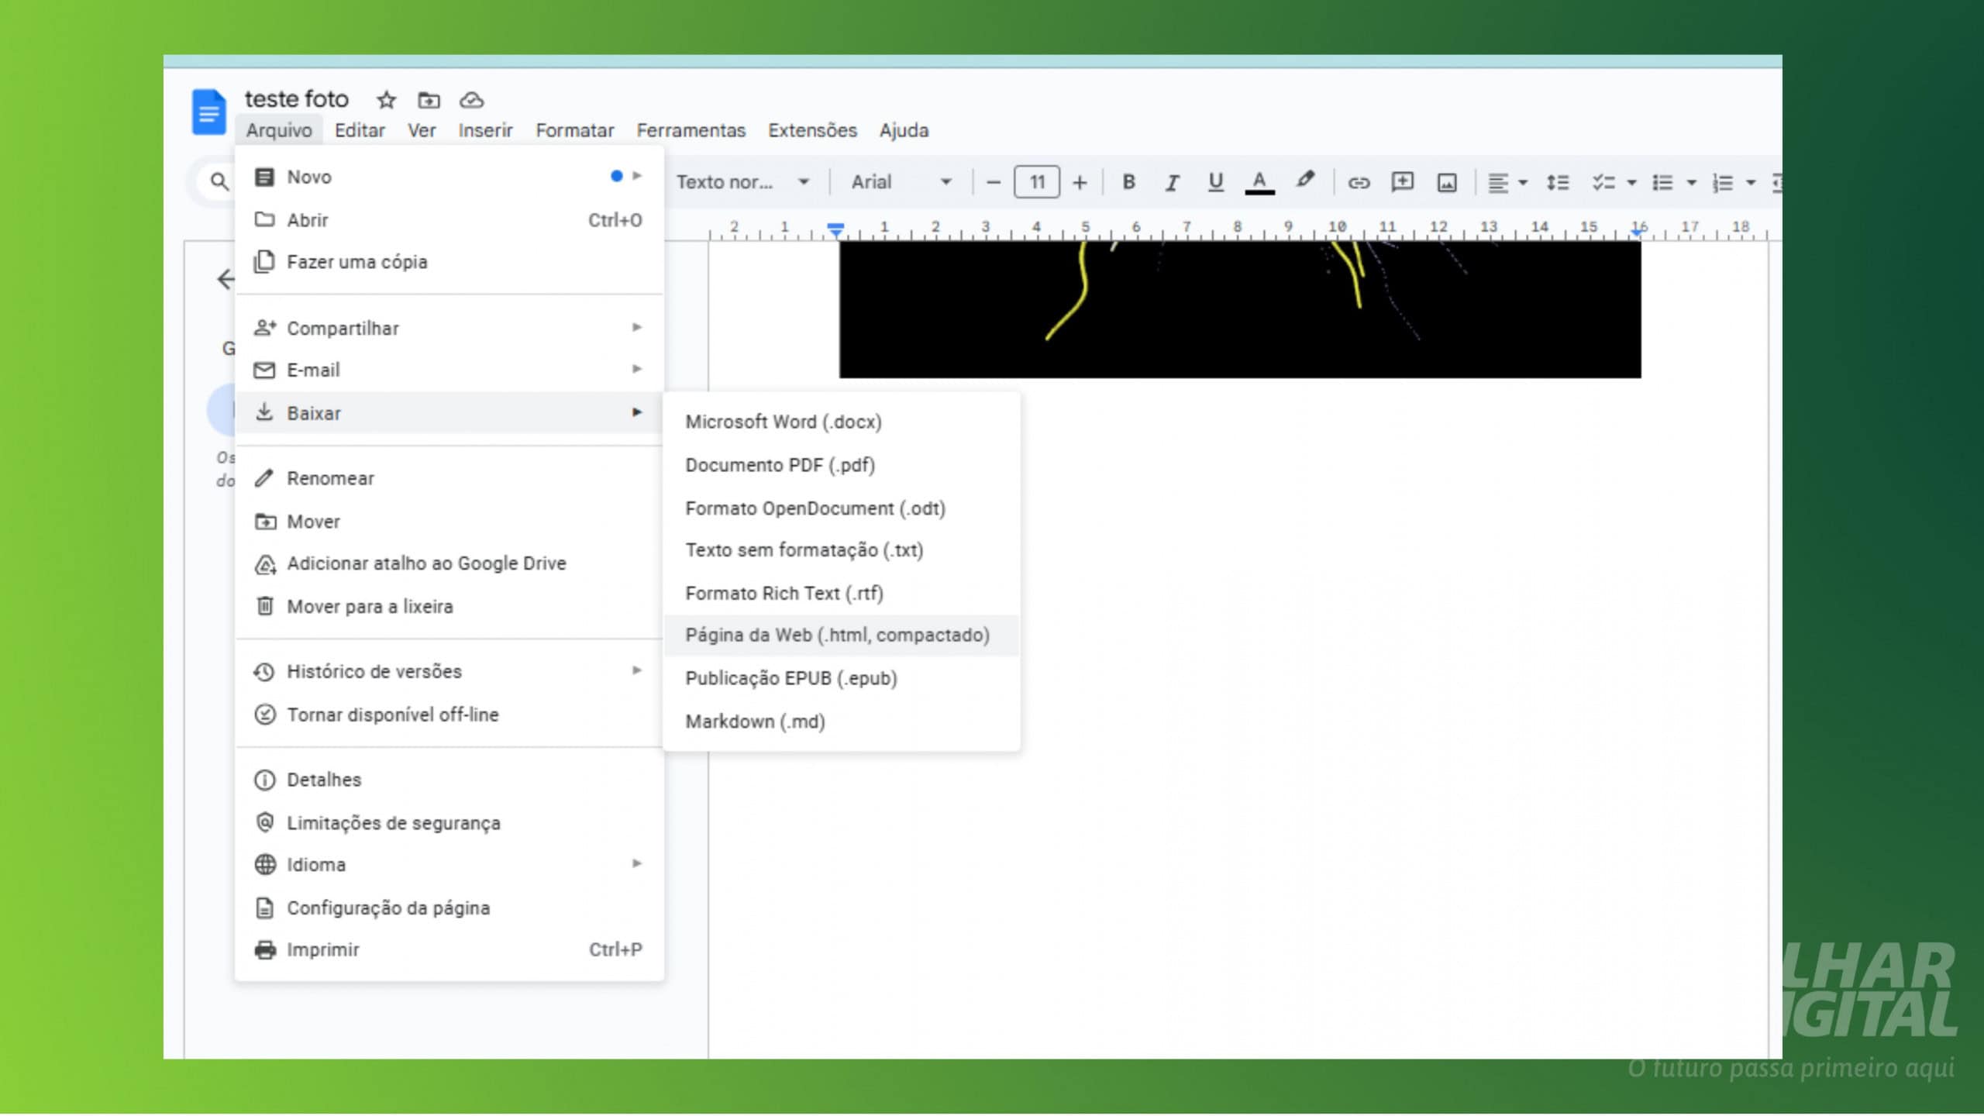This screenshot has height=1116, width=1984.
Task: Open text color picker
Action: point(1259,182)
